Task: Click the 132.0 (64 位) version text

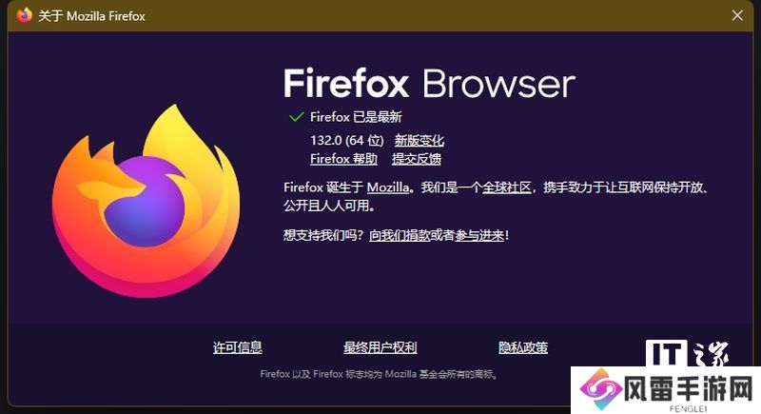Action: click(347, 141)
